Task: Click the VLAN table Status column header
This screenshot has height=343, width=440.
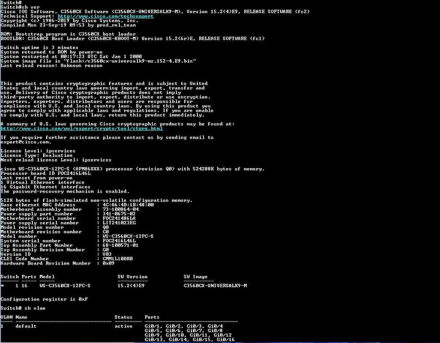Action: [123, 317]
